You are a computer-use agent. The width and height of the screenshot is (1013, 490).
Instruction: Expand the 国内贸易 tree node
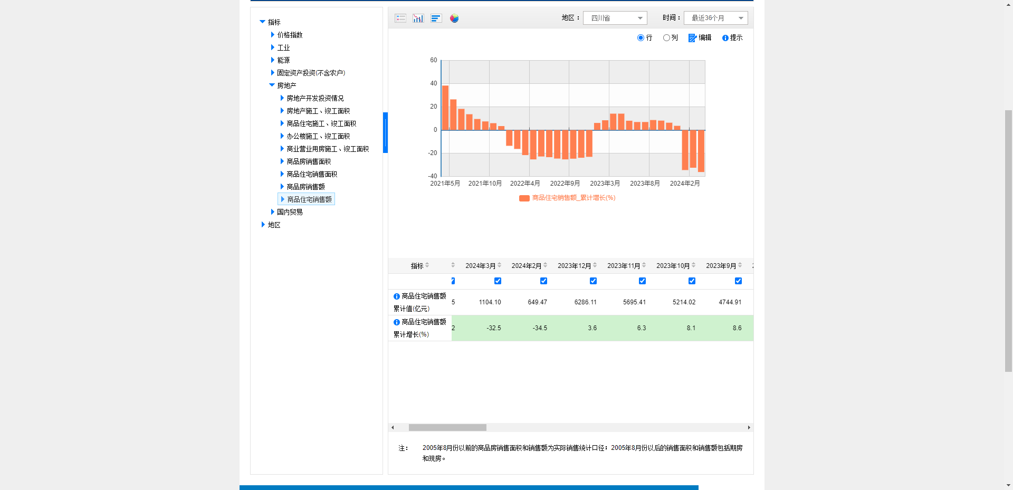272,212
